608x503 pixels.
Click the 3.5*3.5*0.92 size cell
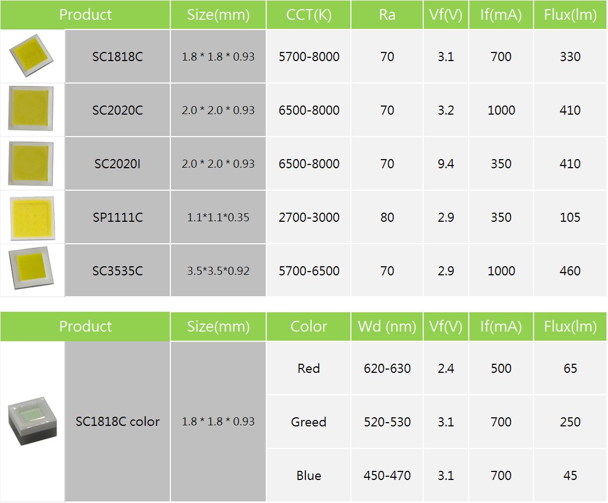point(218,271)
